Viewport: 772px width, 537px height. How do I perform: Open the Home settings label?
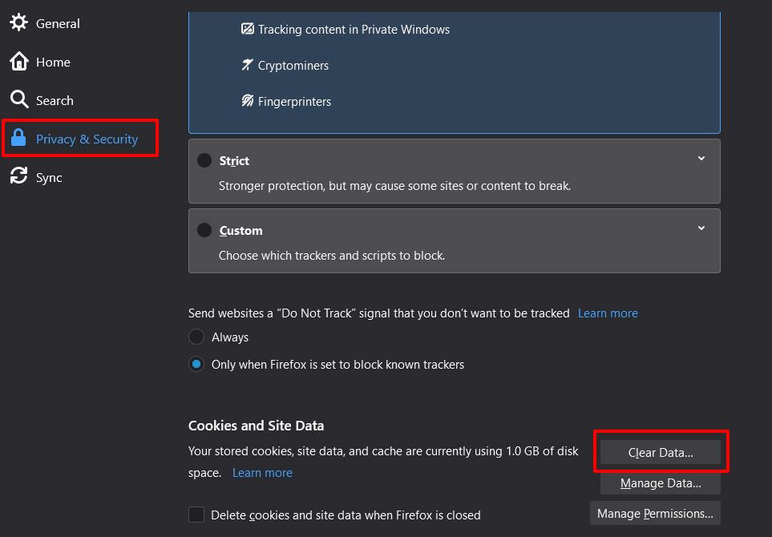53,62
